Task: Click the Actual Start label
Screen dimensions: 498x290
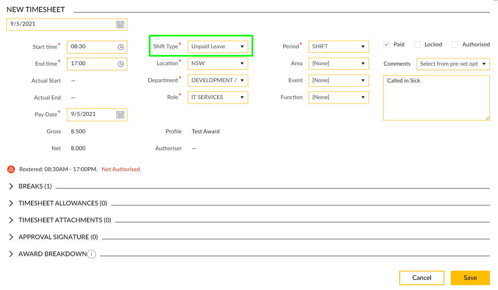Action: click(46, 81)
